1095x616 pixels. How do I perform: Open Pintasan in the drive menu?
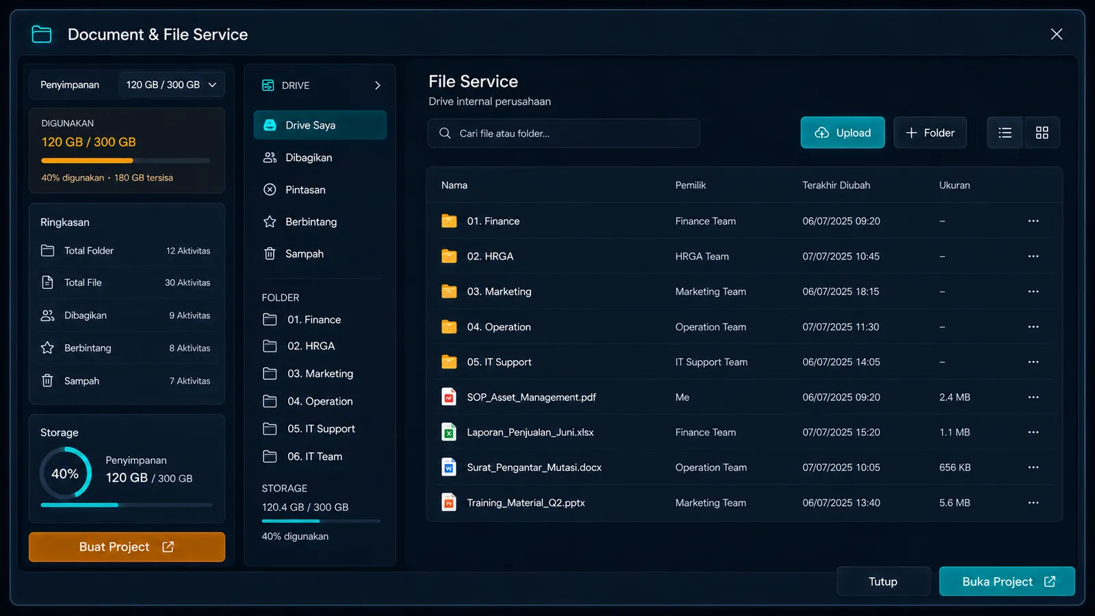[x=320, y=190]
